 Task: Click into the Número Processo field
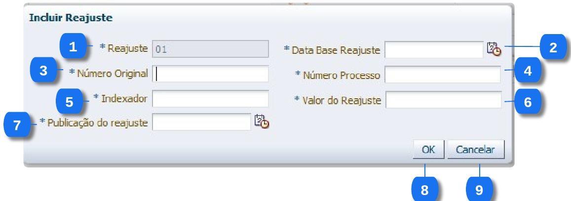(443, 75)
